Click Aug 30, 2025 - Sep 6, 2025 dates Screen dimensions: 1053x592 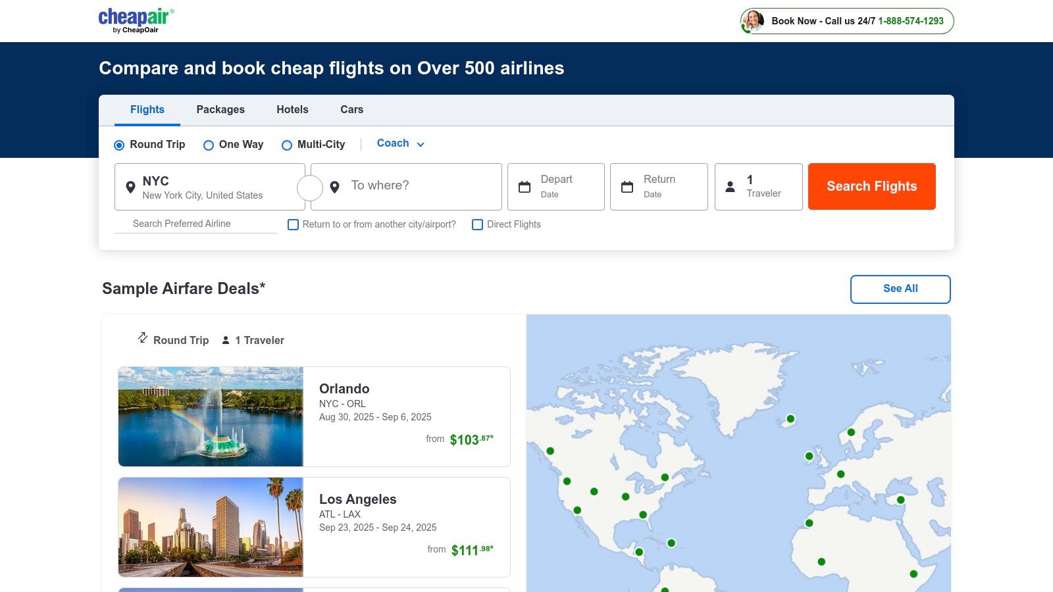(x=375, y=417)
